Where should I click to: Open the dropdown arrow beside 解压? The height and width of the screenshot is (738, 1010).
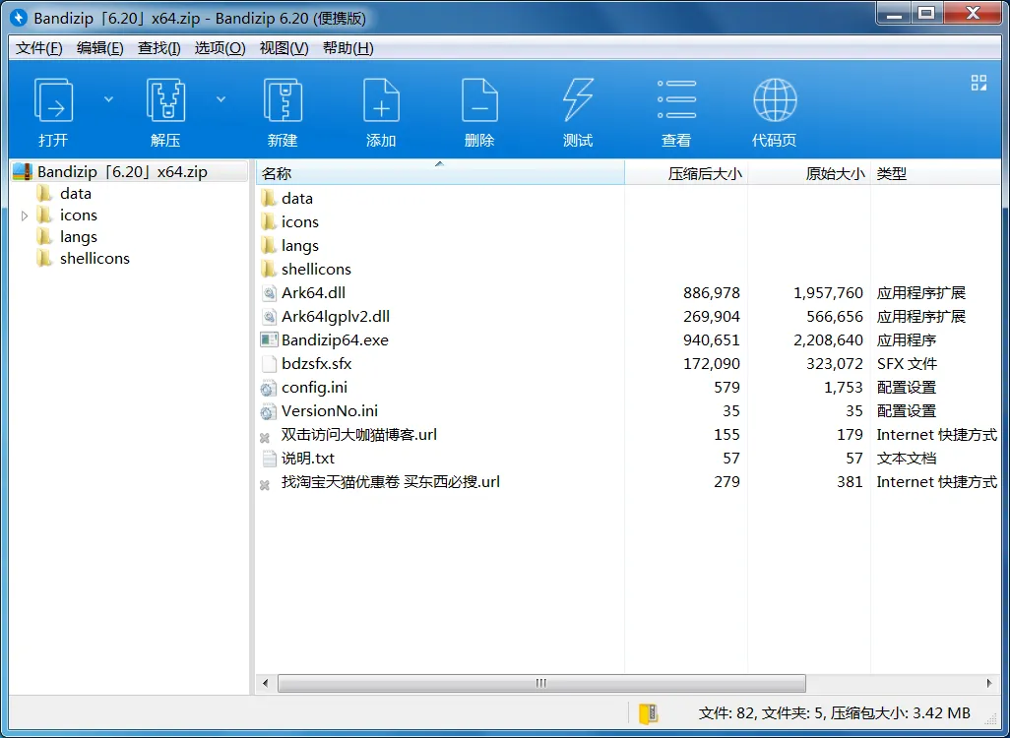(x=221, y=99)
